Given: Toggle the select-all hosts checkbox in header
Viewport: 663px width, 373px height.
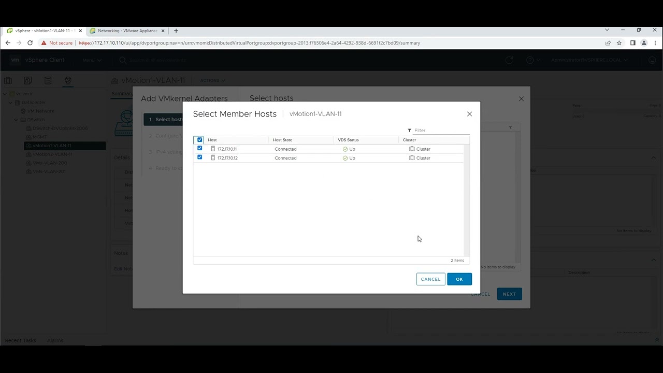Looking at the screenshot, I should [200, 140].
